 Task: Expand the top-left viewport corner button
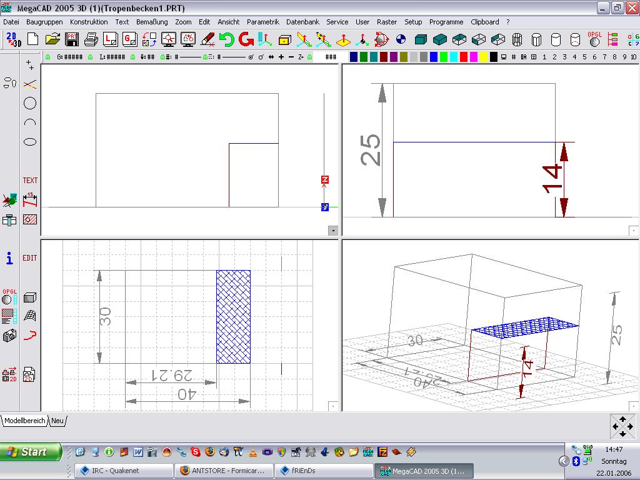coord(333,231)
